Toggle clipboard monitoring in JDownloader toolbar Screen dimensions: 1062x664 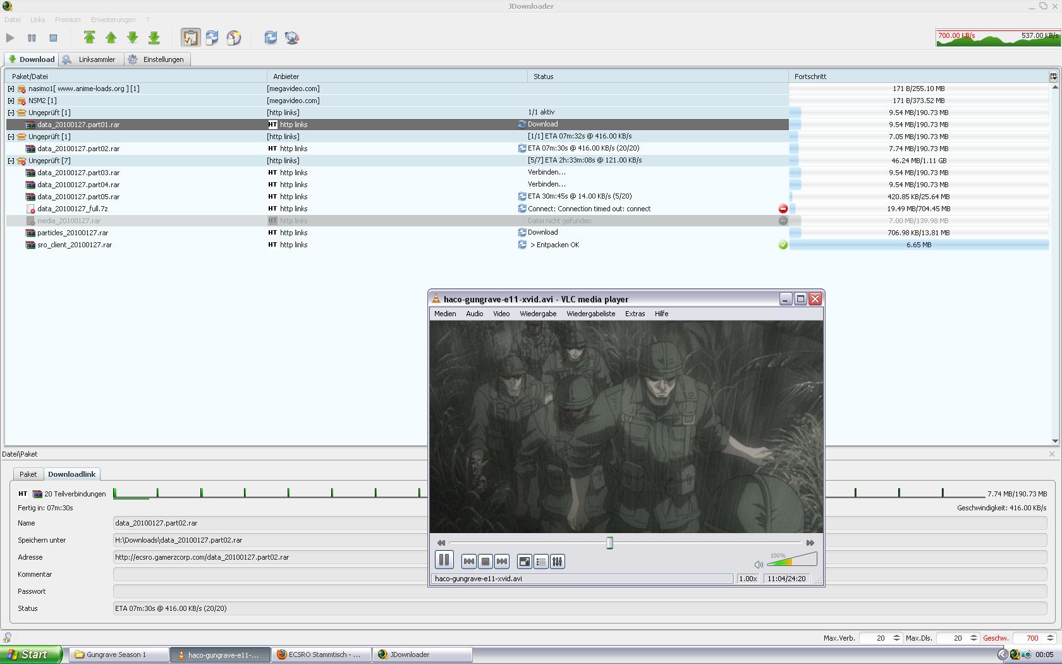(190, 38)
